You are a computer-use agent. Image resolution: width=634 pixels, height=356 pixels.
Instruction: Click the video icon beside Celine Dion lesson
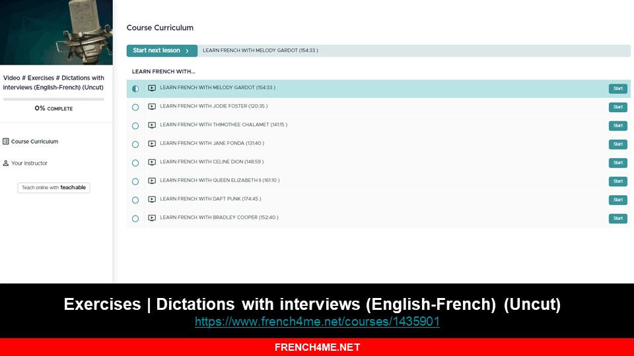(x=152, y=162)
